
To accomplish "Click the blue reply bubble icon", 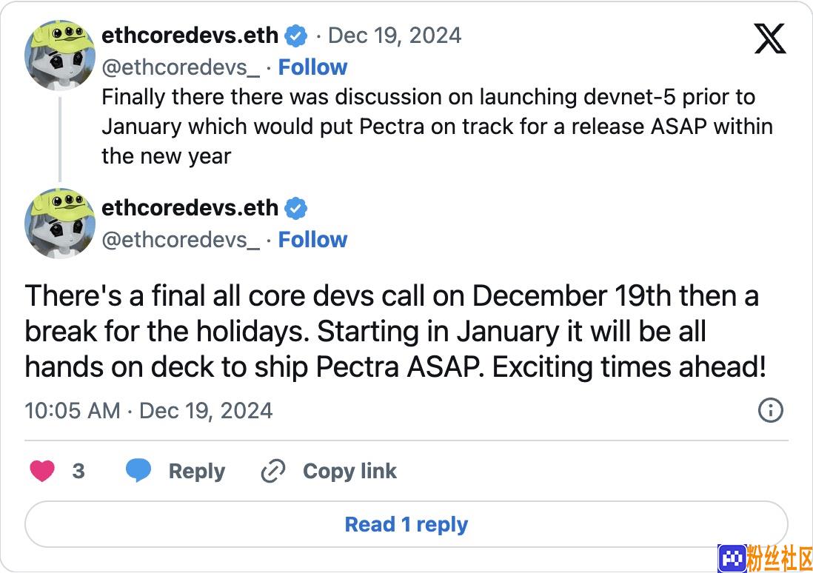I will click(138, 470).
